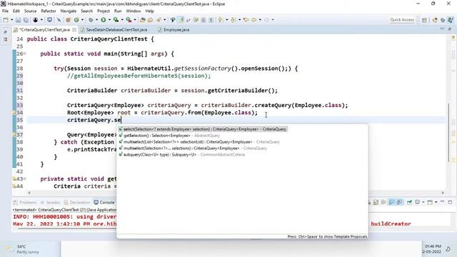Open the taskbar weather widget
Screen dimensions: 457x257
tap(24, 249)
